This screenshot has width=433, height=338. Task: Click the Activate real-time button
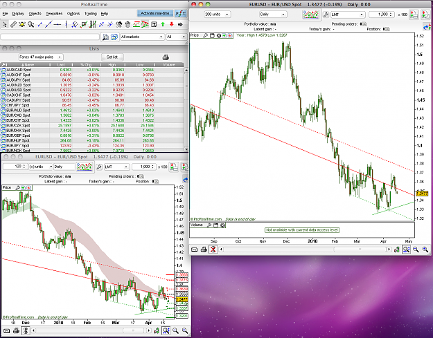click(x=155, y=13)
